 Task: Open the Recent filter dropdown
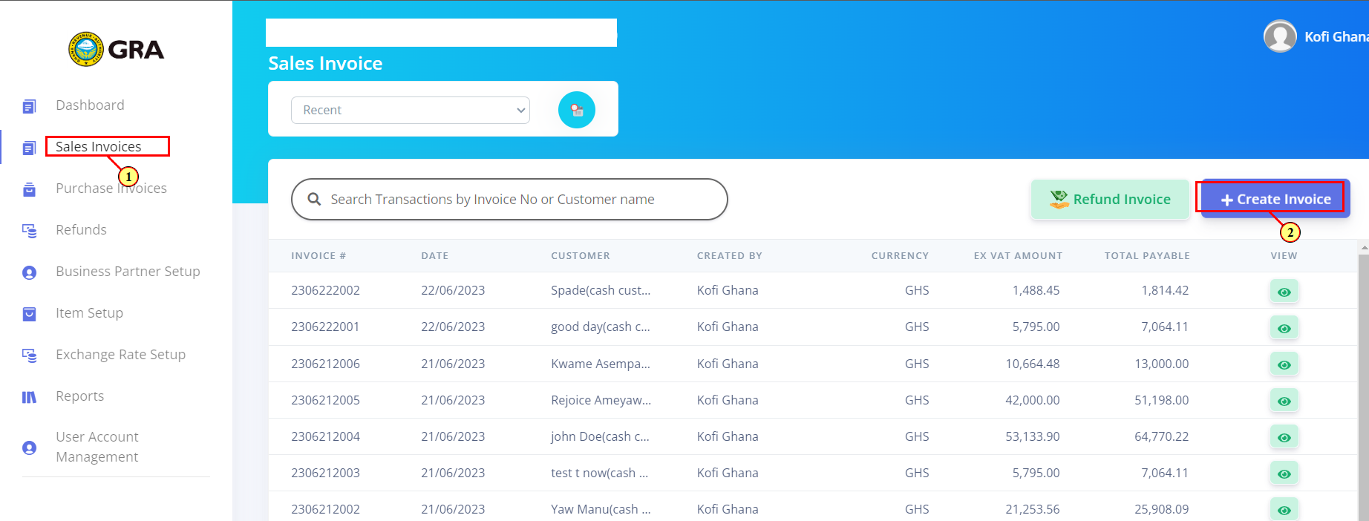click(x=411, y=110)
